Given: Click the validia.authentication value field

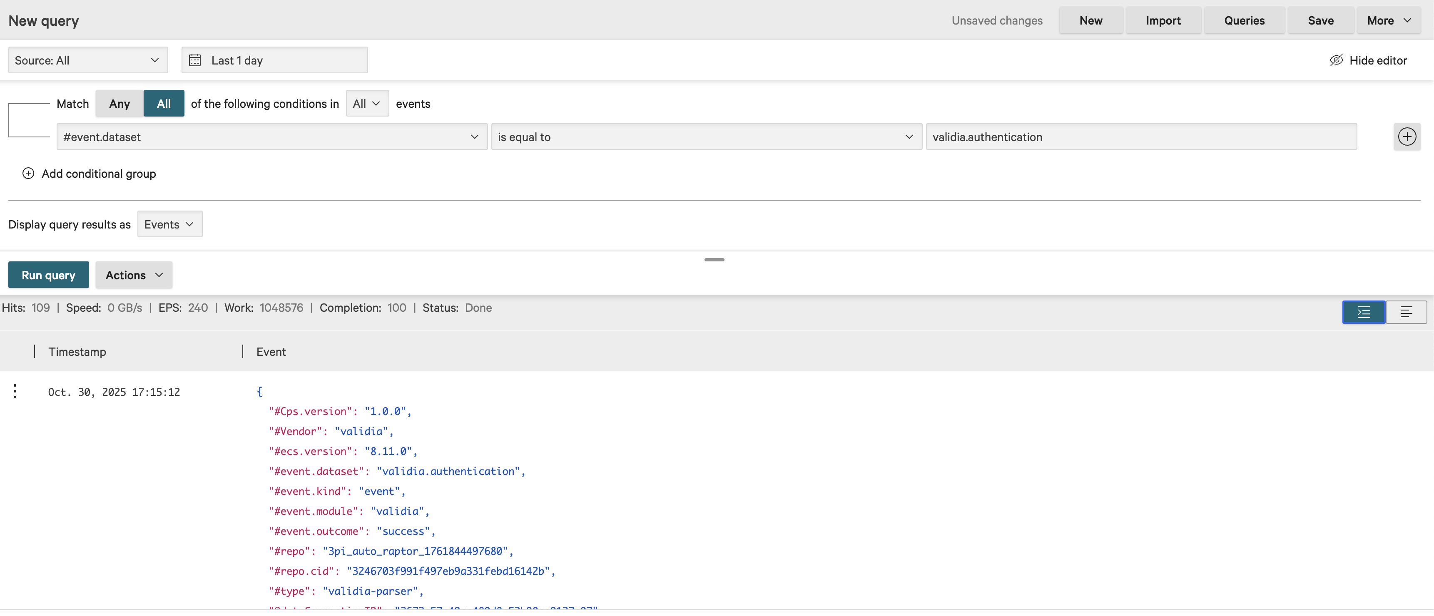Looking at the screenshot, I should click(x=1140, y=137).
